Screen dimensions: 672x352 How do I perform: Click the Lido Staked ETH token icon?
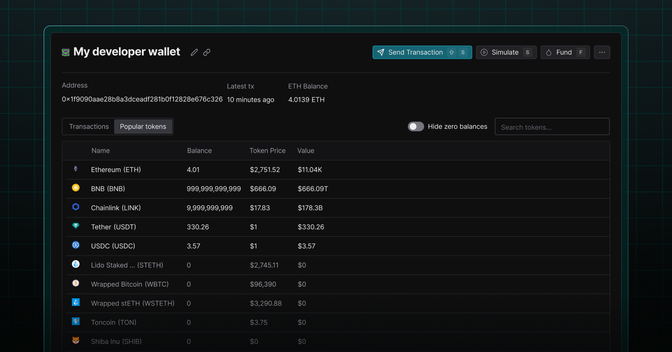(x=76, y=264)
